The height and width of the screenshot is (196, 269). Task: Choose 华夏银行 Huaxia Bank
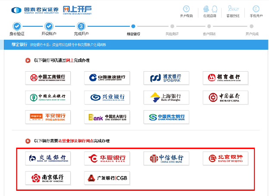click(x=107, y=158)
